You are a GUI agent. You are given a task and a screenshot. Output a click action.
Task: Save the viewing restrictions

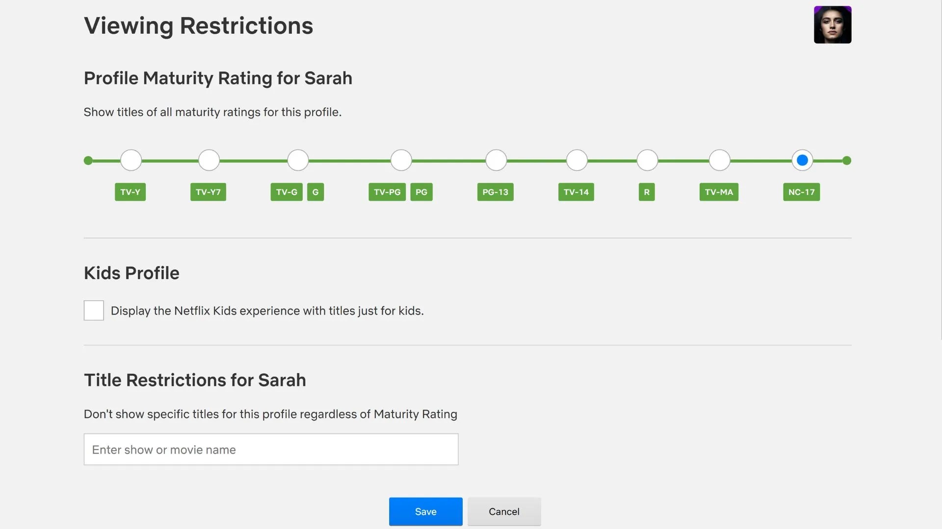(x=425, y=511)
